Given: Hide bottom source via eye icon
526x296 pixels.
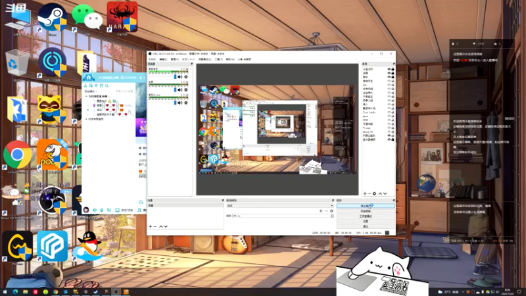Looking at the screenshot, I should pos(389,139).
